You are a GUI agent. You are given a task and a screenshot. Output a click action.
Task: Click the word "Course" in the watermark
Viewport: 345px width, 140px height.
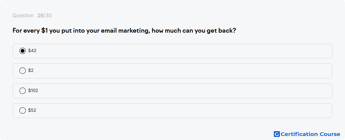[330, 134]
